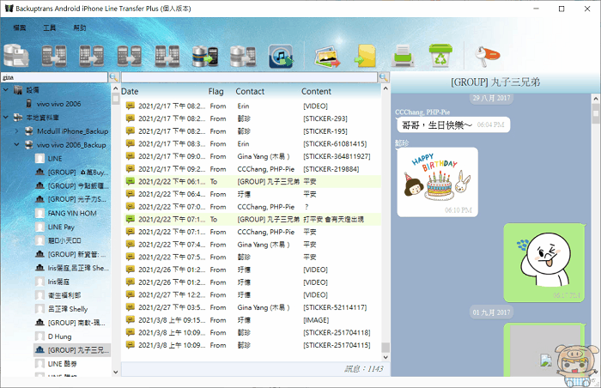Click the gray database-to-phone icon
601x388 pixels.
243,56
